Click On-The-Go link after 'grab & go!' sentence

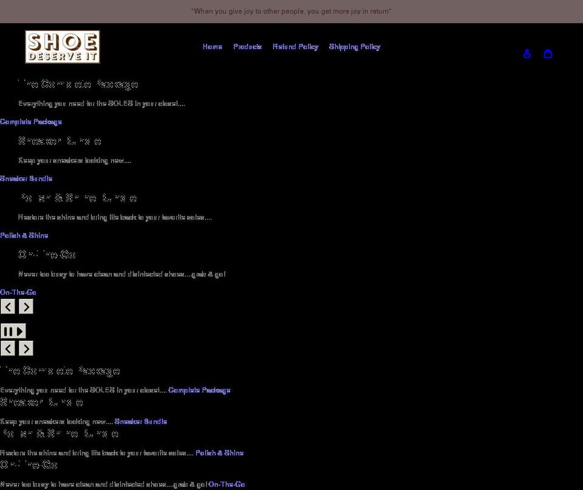point(227,484)
